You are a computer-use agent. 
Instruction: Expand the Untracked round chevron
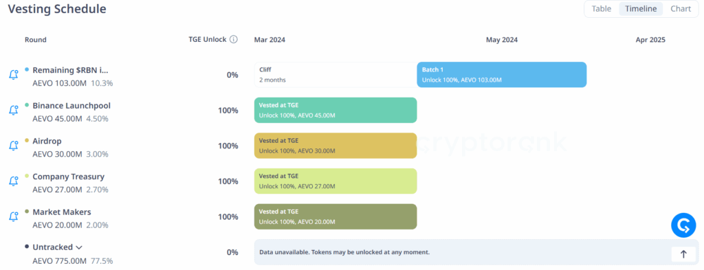tap(79, 247)
